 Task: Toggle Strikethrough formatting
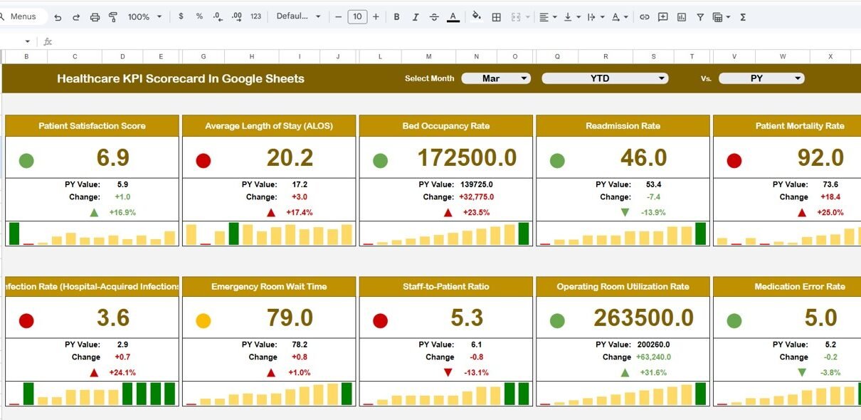click(433, 16)
